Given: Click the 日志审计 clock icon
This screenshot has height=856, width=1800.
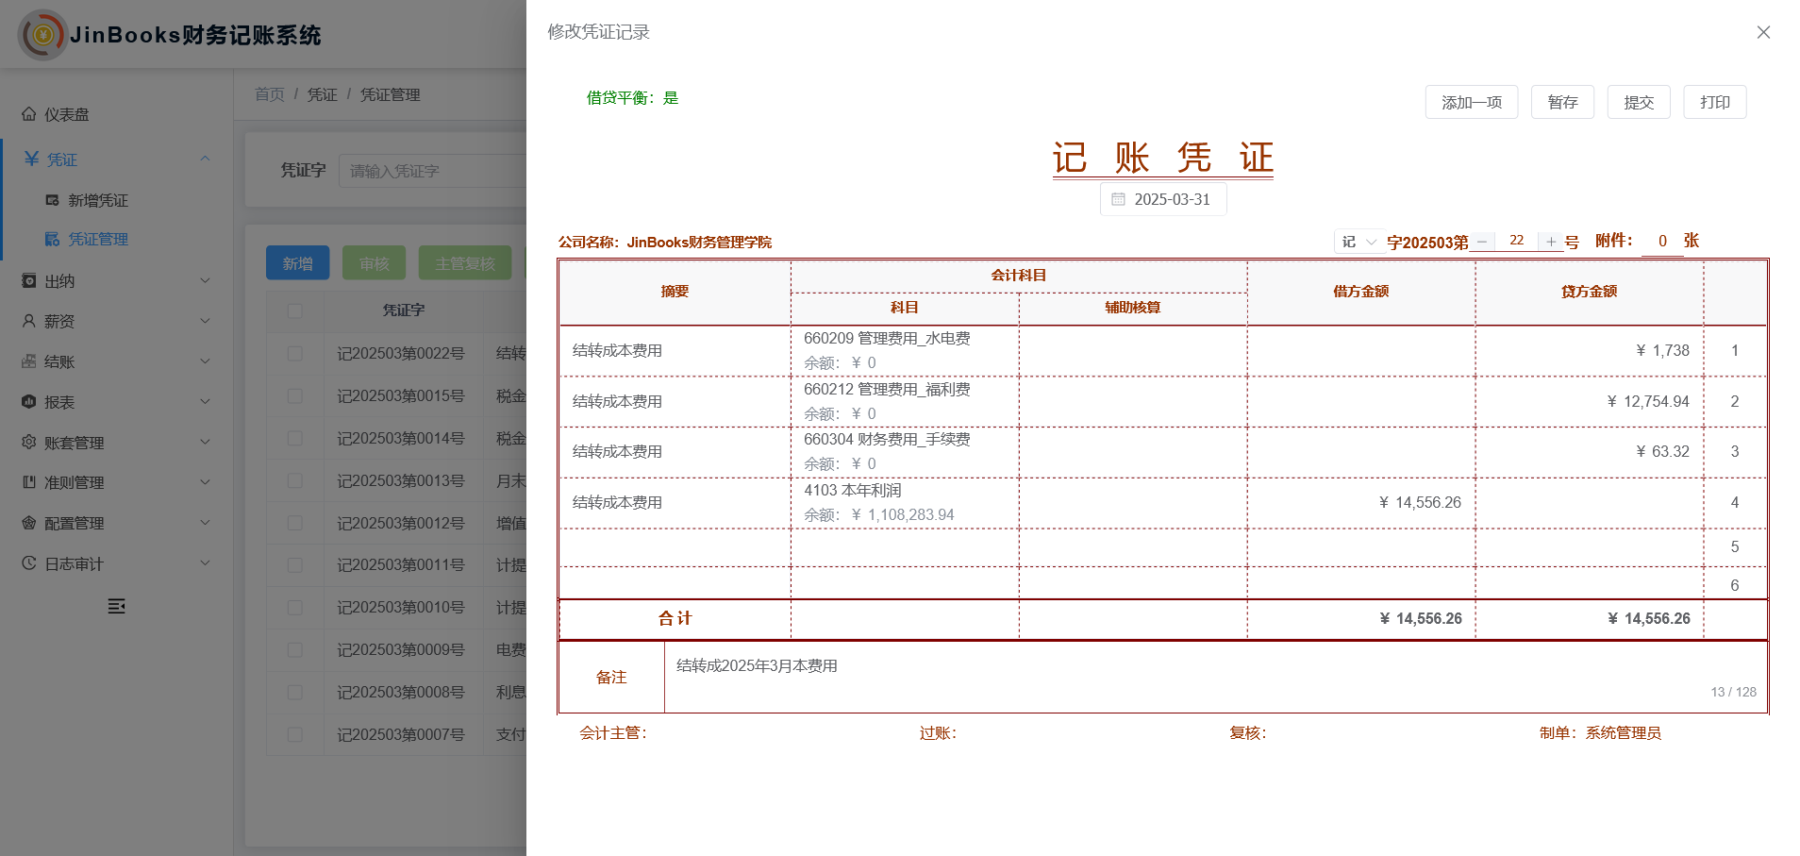Looking at the screenshot, I should click(x=29, y=563).
